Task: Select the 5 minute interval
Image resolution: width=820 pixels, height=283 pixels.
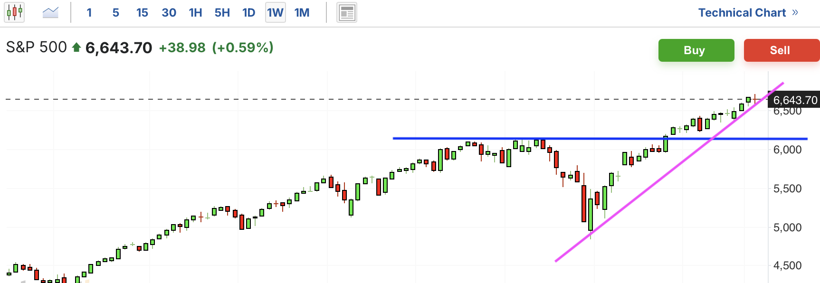Action: [x=115, y=12]
